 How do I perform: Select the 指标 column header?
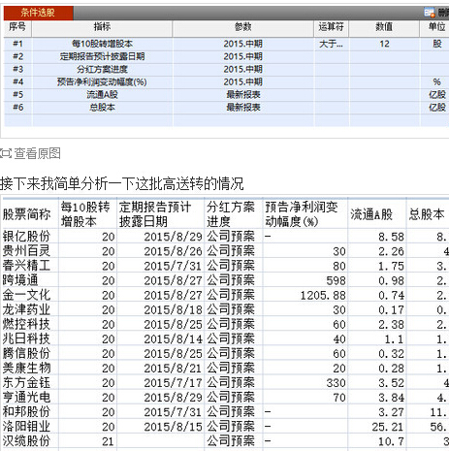click(102, 27)
